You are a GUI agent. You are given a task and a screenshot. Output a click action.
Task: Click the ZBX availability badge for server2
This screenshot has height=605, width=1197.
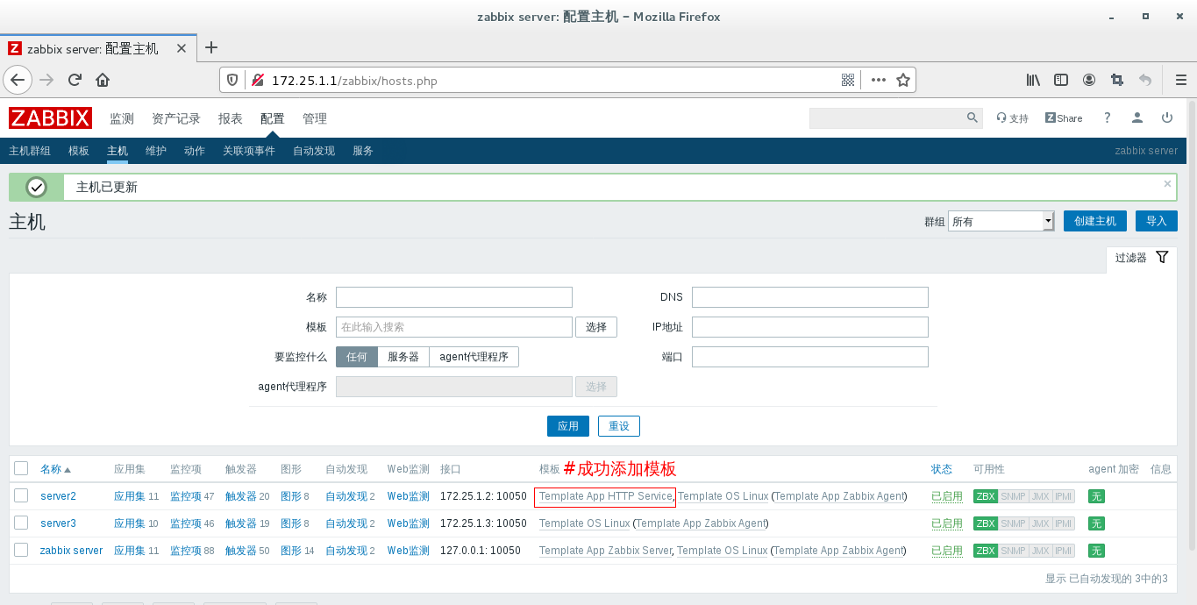point(986,496)
